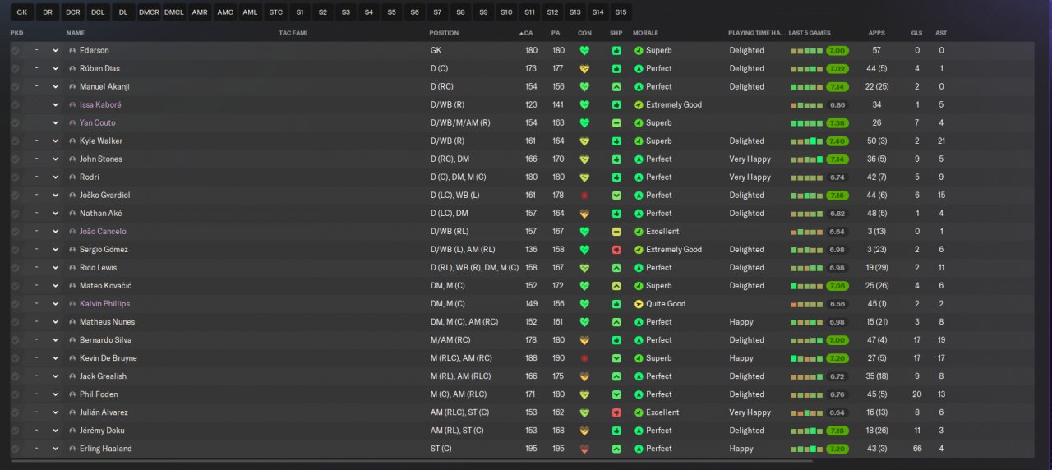Open Yan Couto's player profile link
Viewport: 1052px width, 470px height.
click(x=97, y=122)
